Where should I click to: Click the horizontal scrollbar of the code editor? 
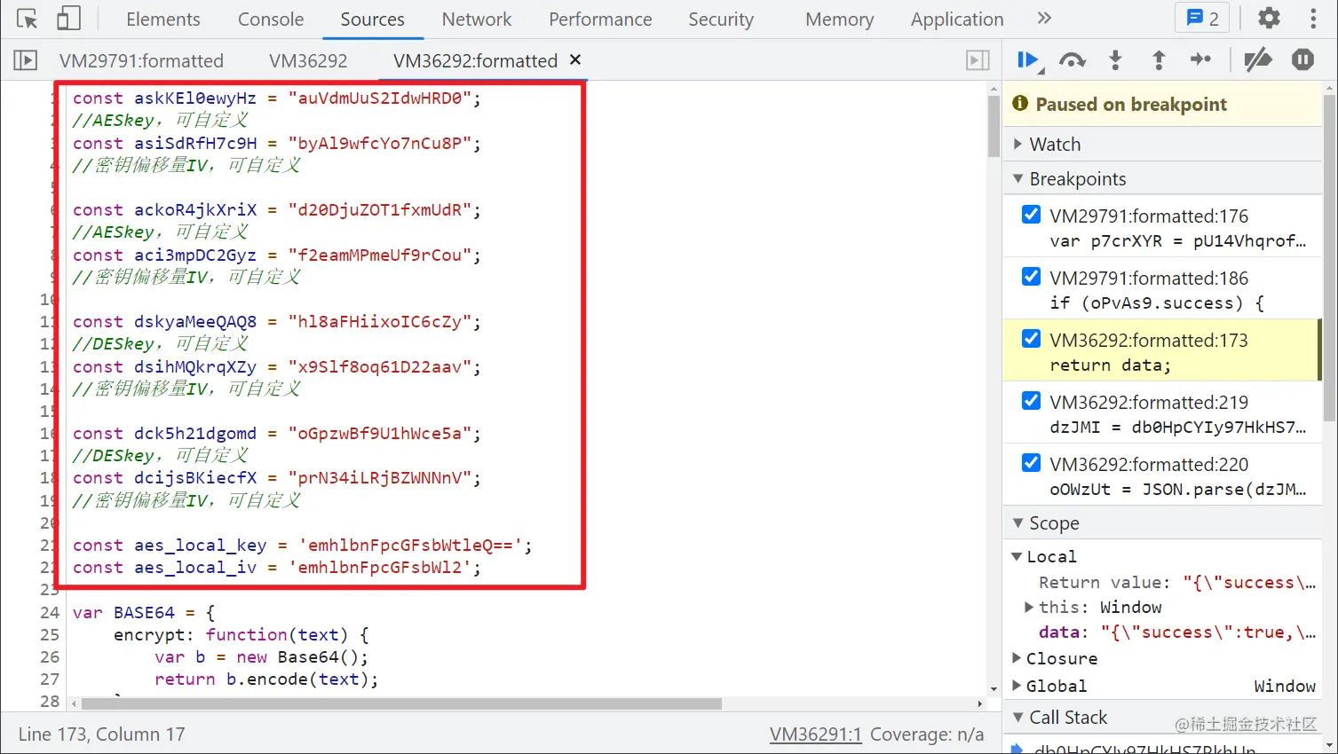[401, 703]
